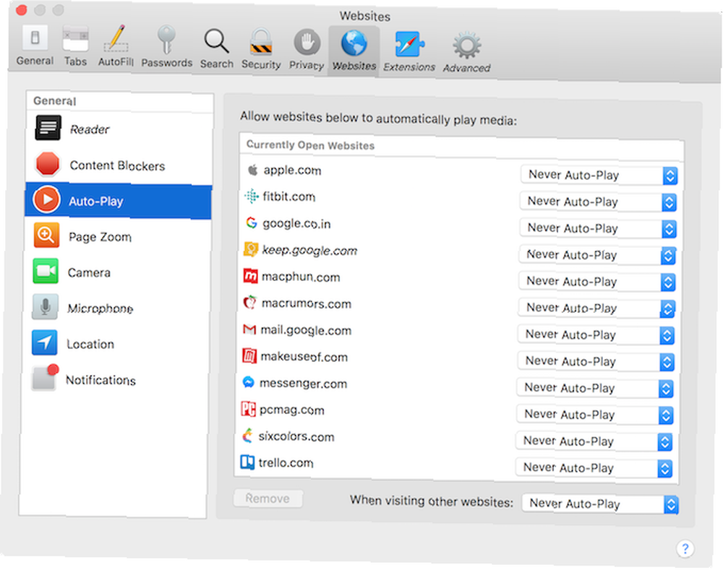Open pcmag.com auto-play dropdown
This screenshot has width=723, height=570.
(x=594, y=415)
